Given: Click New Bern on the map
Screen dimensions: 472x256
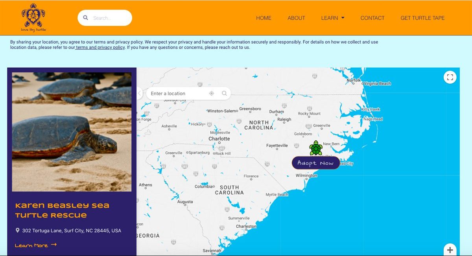Looking at the screenshot, I should click(x=331, y=144).
